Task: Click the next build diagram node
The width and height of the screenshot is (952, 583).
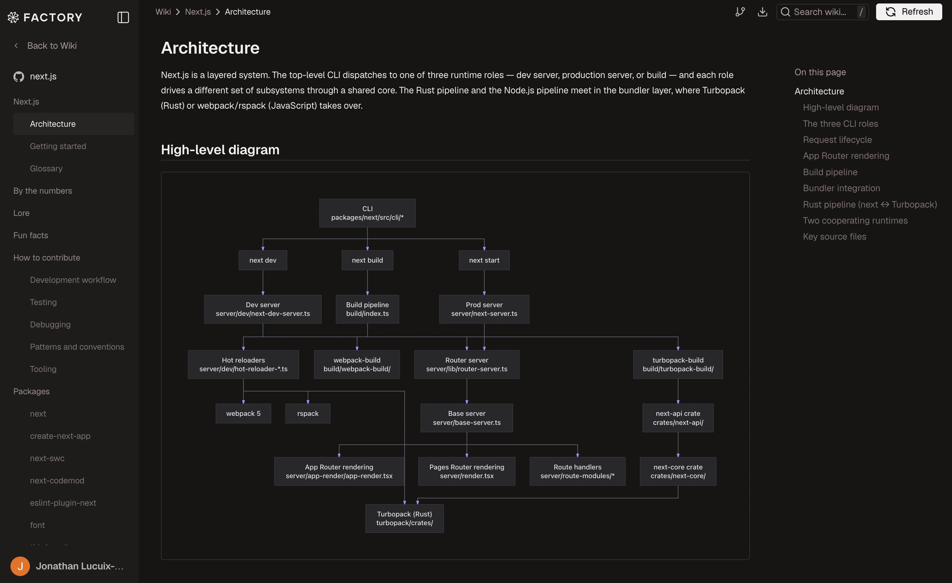Action: click(x=367, y=260)
